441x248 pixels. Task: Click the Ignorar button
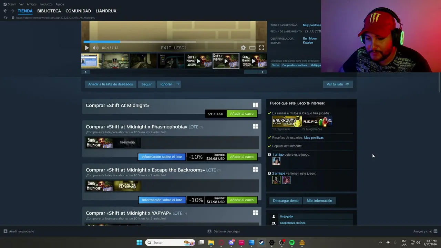click(166, 84)
